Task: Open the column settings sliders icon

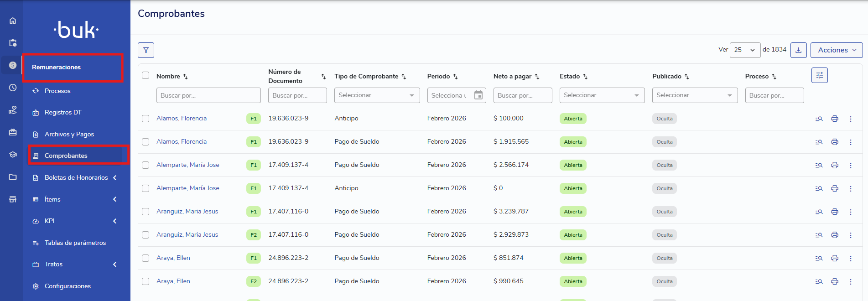Action: tap(819, 75)
